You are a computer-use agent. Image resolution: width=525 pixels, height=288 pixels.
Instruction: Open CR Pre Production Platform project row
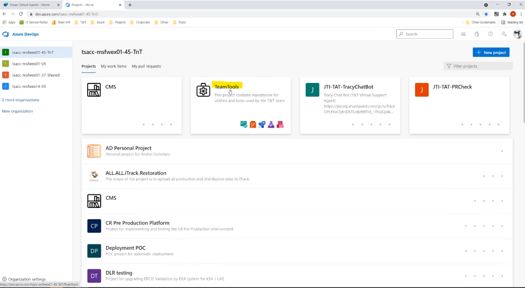tap(297, 226)
